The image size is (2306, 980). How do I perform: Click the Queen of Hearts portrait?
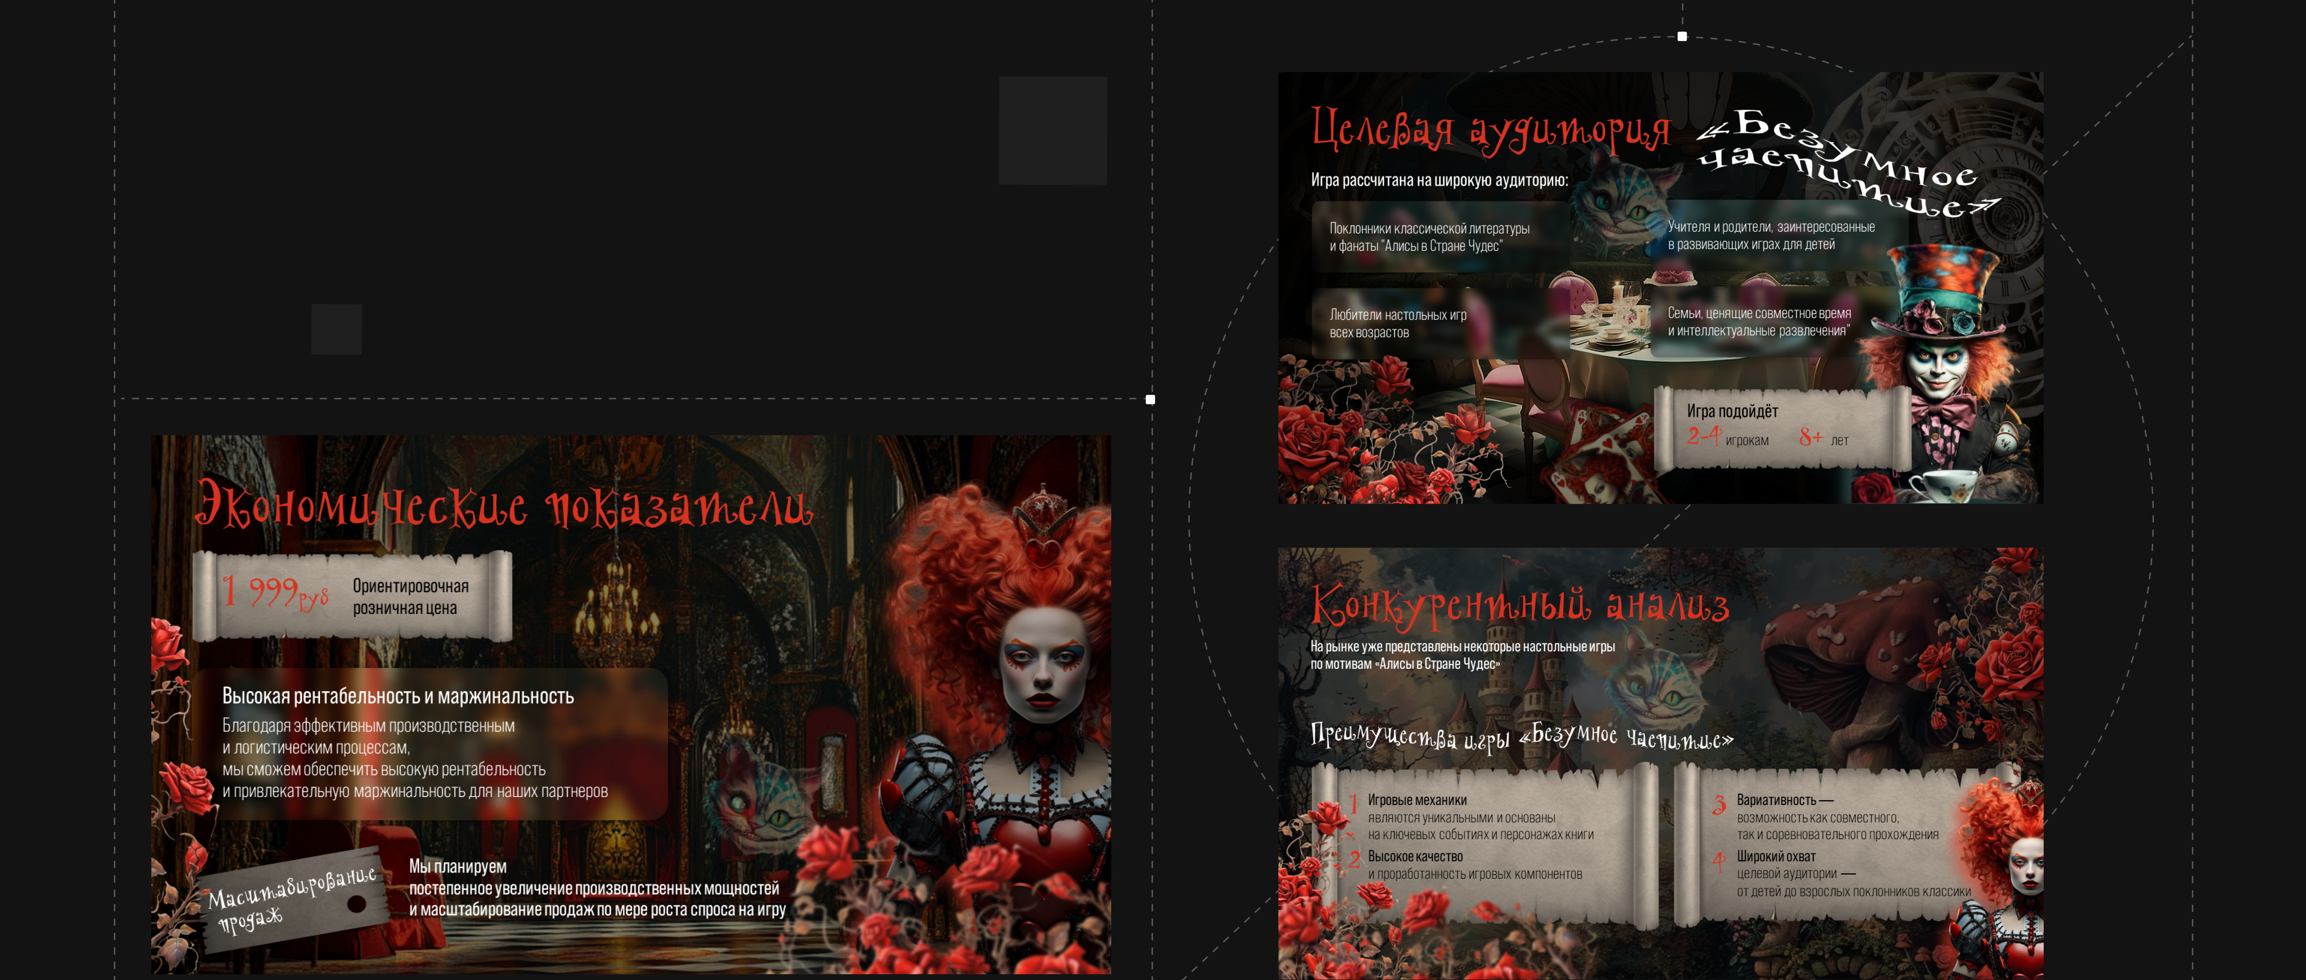coord(1043,671)
